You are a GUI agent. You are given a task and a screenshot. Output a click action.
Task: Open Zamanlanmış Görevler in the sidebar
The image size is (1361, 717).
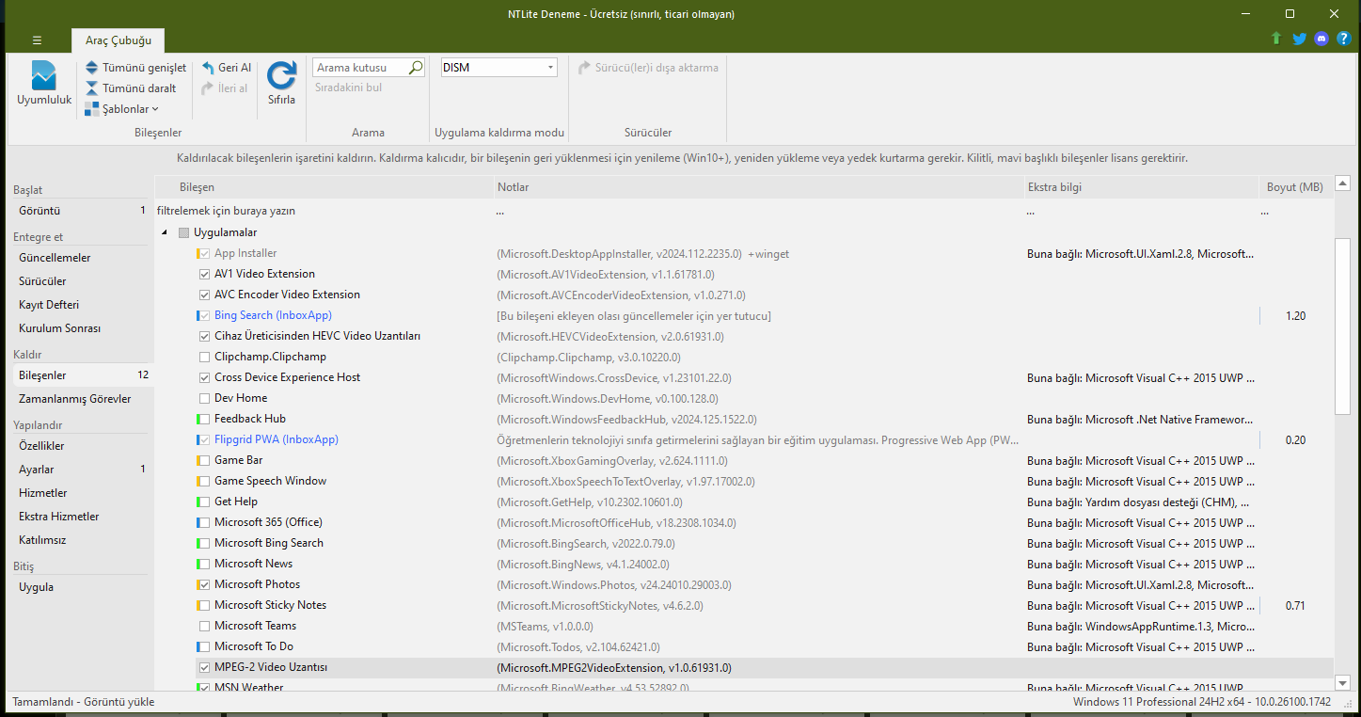80,399
